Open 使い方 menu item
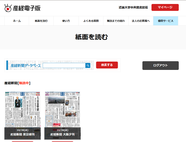This screenshot has height=142, width=186. (x=66, y=21)
